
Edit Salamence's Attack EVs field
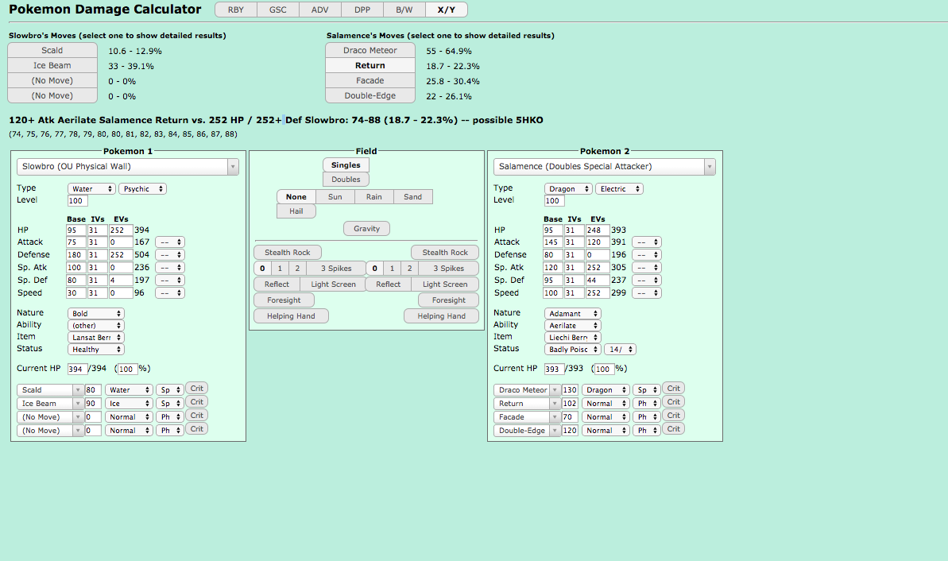(598, 242)
